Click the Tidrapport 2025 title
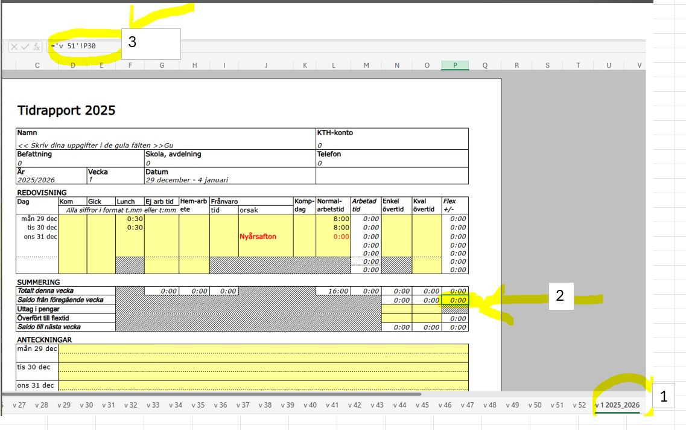Viewport: 686px width, 430px height. 66,111
